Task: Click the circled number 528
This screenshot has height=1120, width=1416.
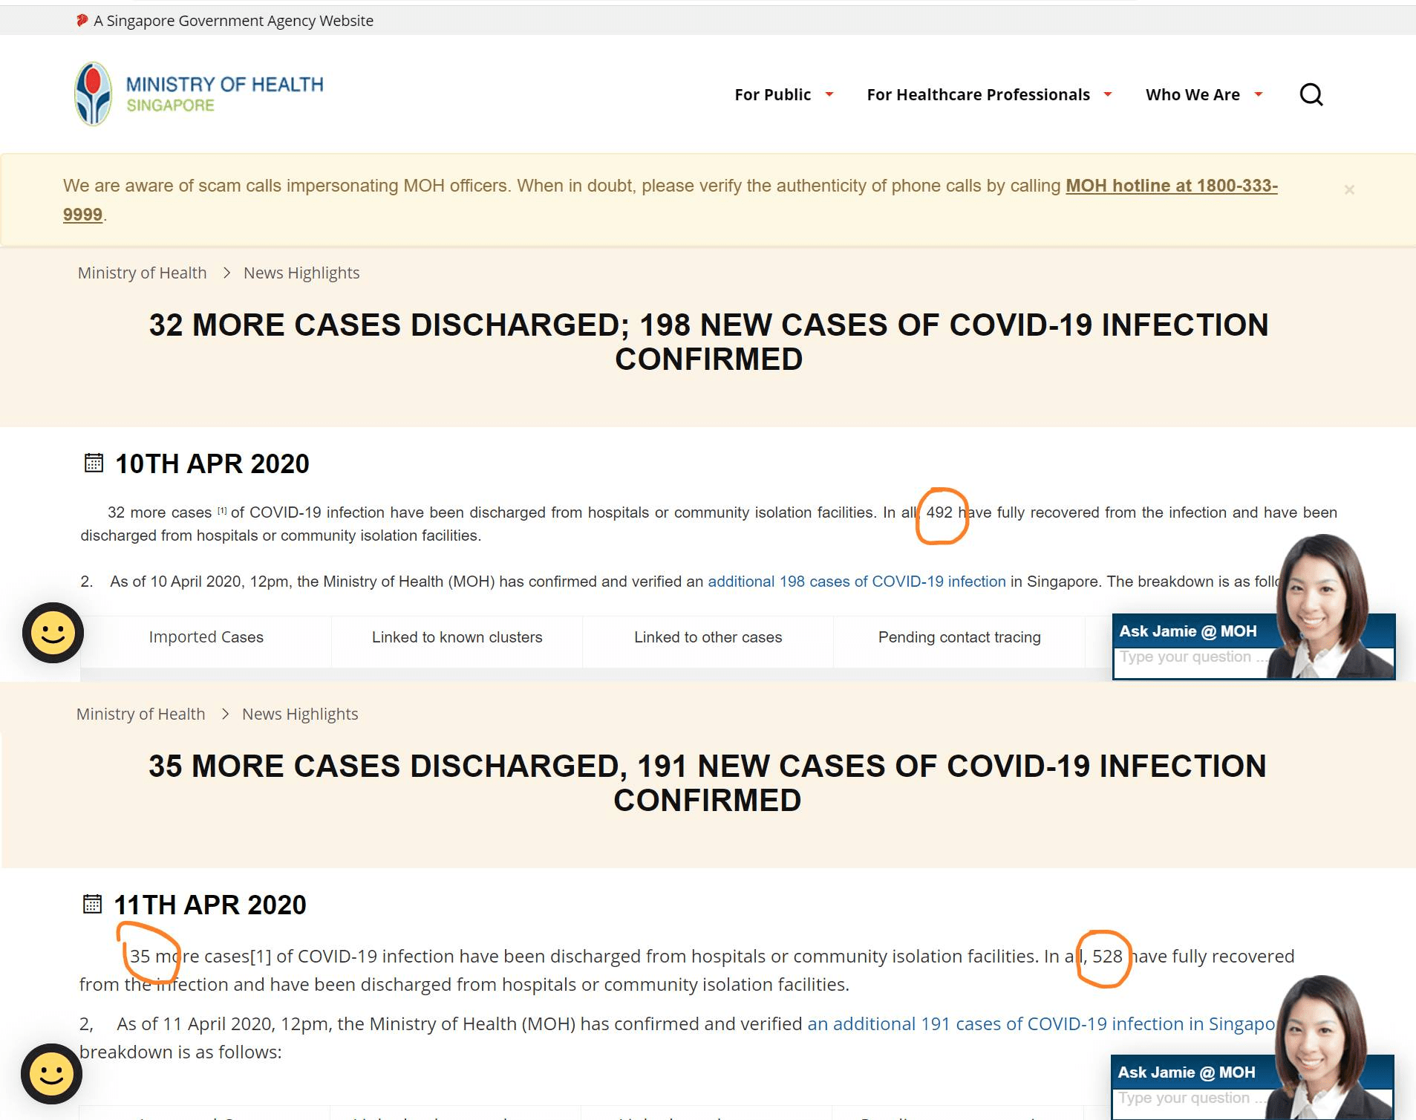Action: [1107, 957]
